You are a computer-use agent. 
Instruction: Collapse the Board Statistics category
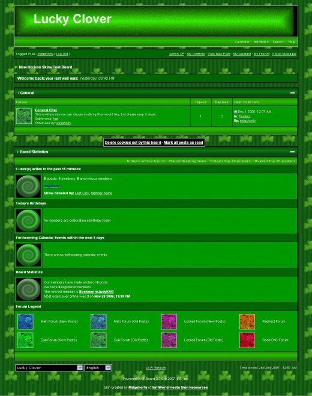pos(292,152)
